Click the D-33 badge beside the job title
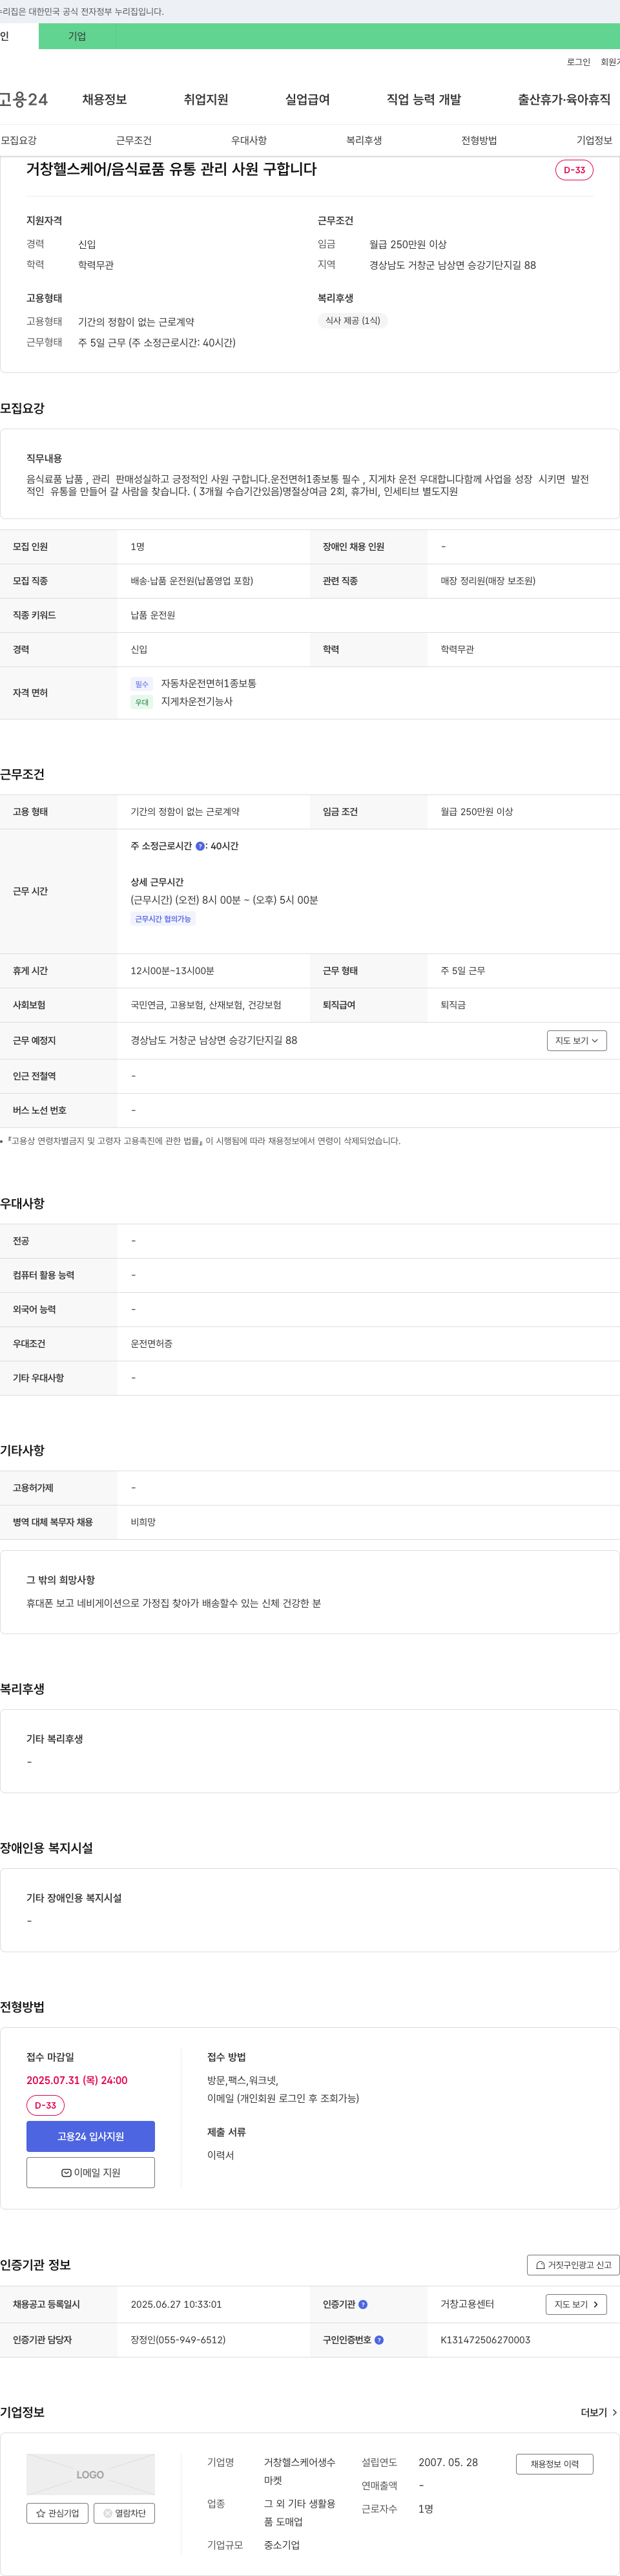Viewport: 620px width, 2576px height. tap(574, 170)
